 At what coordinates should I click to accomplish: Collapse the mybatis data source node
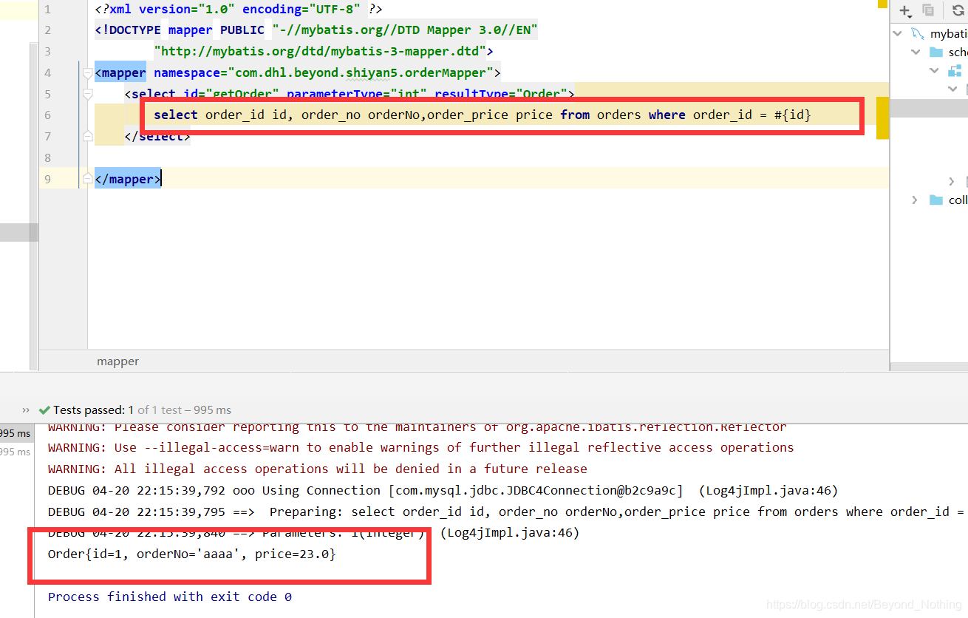coord(897,33)
